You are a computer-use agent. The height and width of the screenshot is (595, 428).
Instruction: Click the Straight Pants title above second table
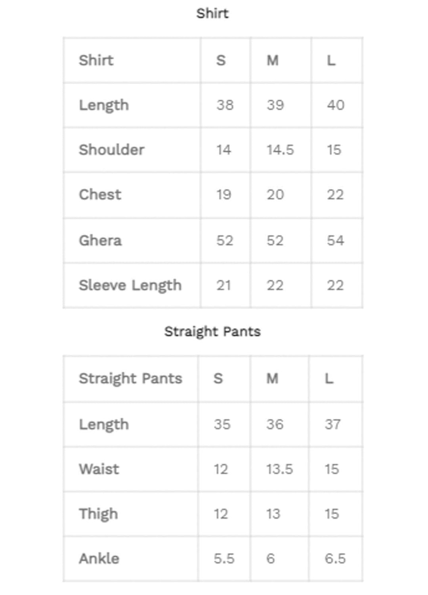tap(212, 331)
